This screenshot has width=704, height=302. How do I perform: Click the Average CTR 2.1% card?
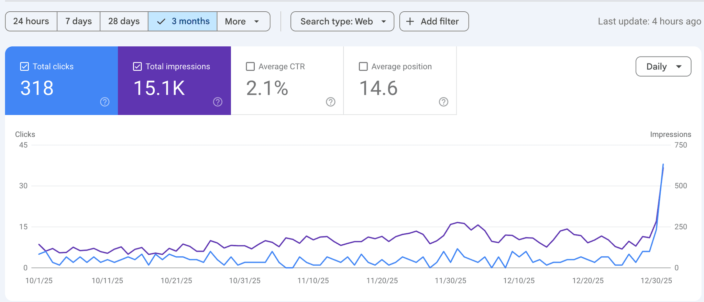coord(287,81)
